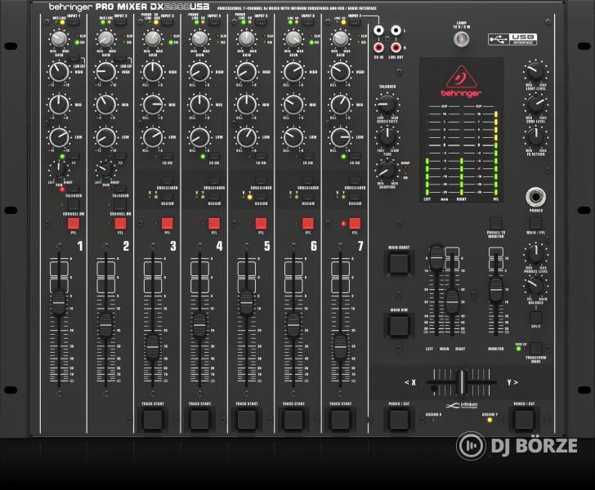Toggle the Phones to Monitor switch
The width and height of the screenshot is (595, 490).
[x=495, y=224]
